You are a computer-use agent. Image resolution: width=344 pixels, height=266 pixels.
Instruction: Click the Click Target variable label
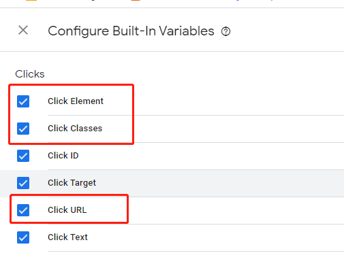click(x=72, y=183)
